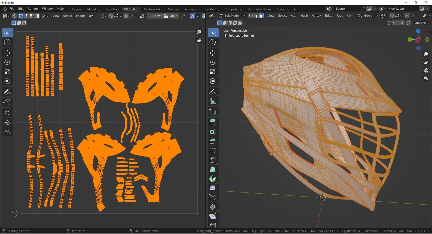This screenshot has height=234, width=432.
Task: Pick the Loop Cut tool
Action: (213, 150)
